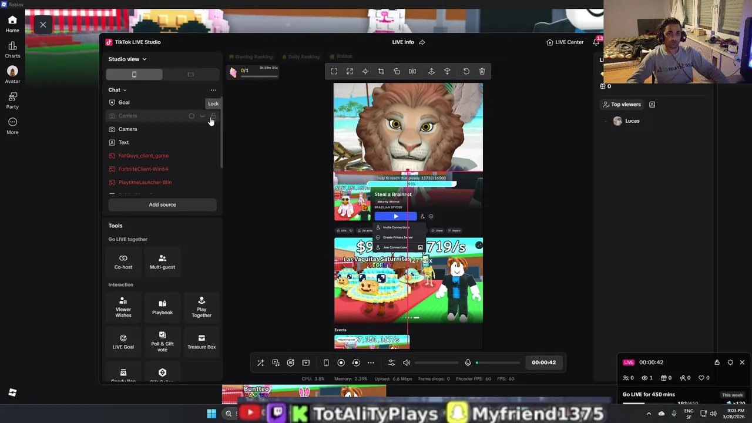The height and width of the screenshot is (423, 752).
Task: Click the Add source button
Action: pos(162,204)
